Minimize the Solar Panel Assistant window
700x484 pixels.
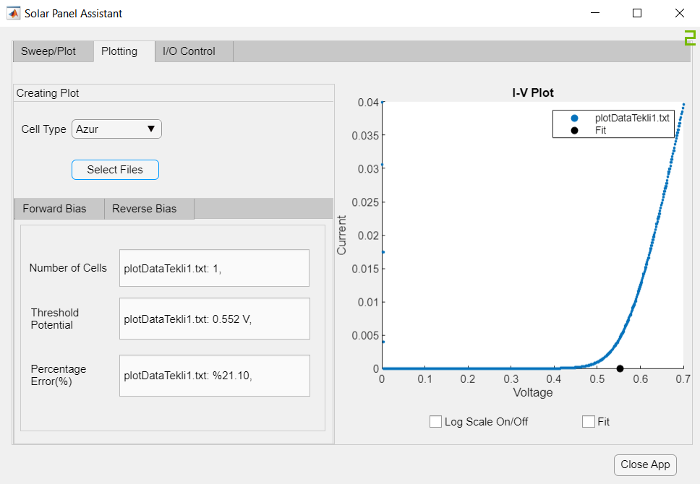point(595,14)
